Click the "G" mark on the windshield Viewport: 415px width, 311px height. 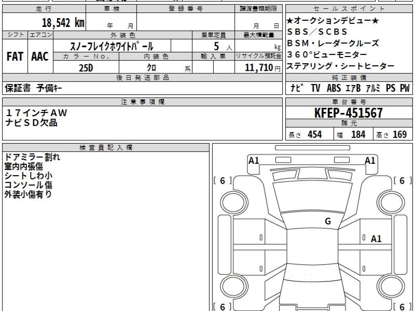point(328,222)
